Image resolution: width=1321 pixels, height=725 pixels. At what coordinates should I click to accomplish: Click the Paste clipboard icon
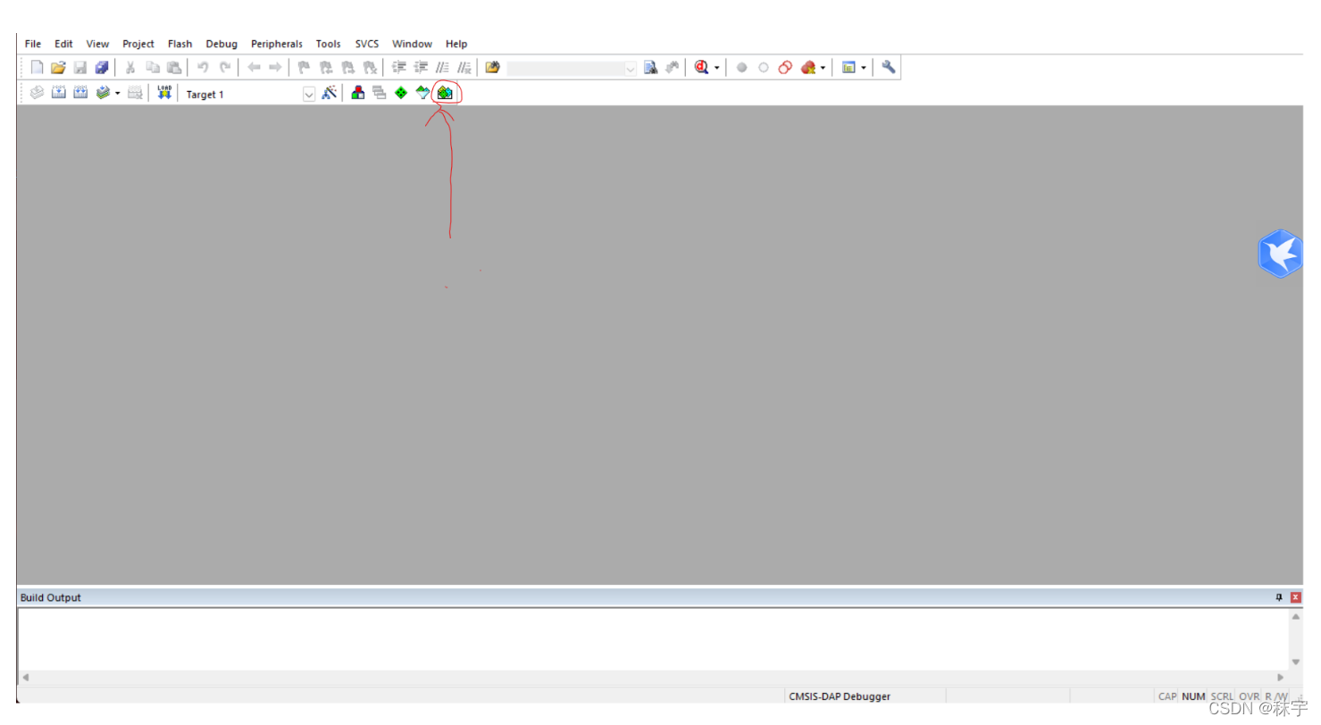(174, 67)
